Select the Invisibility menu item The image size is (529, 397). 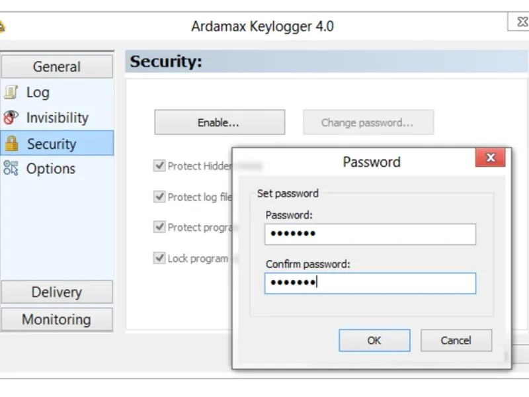tap(57, 118)
